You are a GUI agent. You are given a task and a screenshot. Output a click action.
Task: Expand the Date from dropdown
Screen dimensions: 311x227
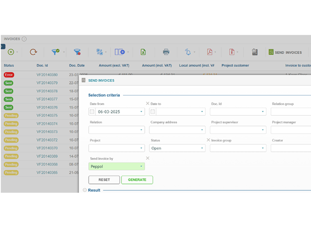pyautogui.click(x=141, y=112)
